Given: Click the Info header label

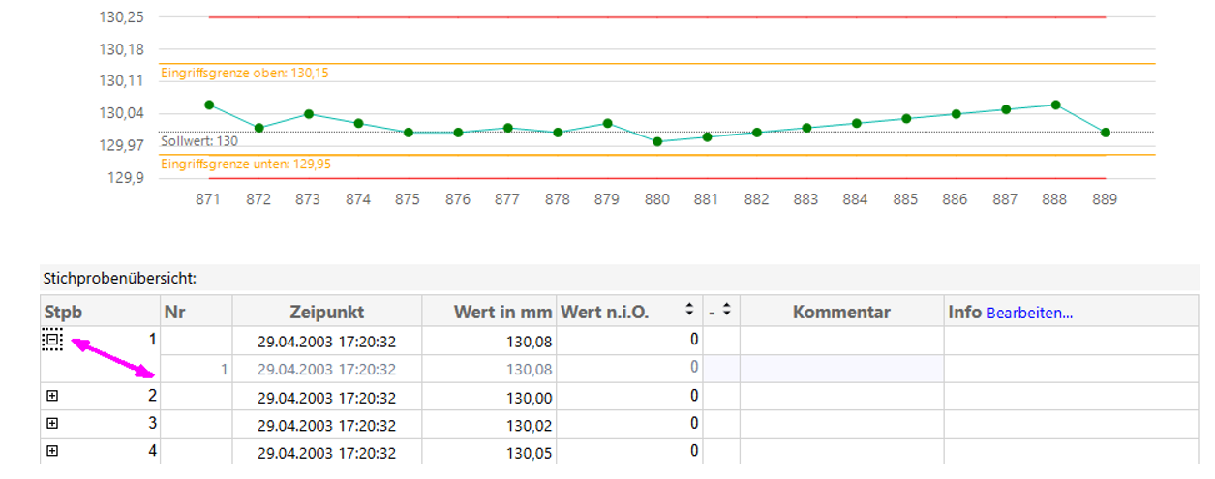Looking at the screenshot, I should (964, 313).
